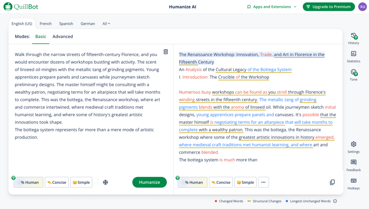Click the QuillBot logo
Screen dimensions: 369x209
coord(21,6)
